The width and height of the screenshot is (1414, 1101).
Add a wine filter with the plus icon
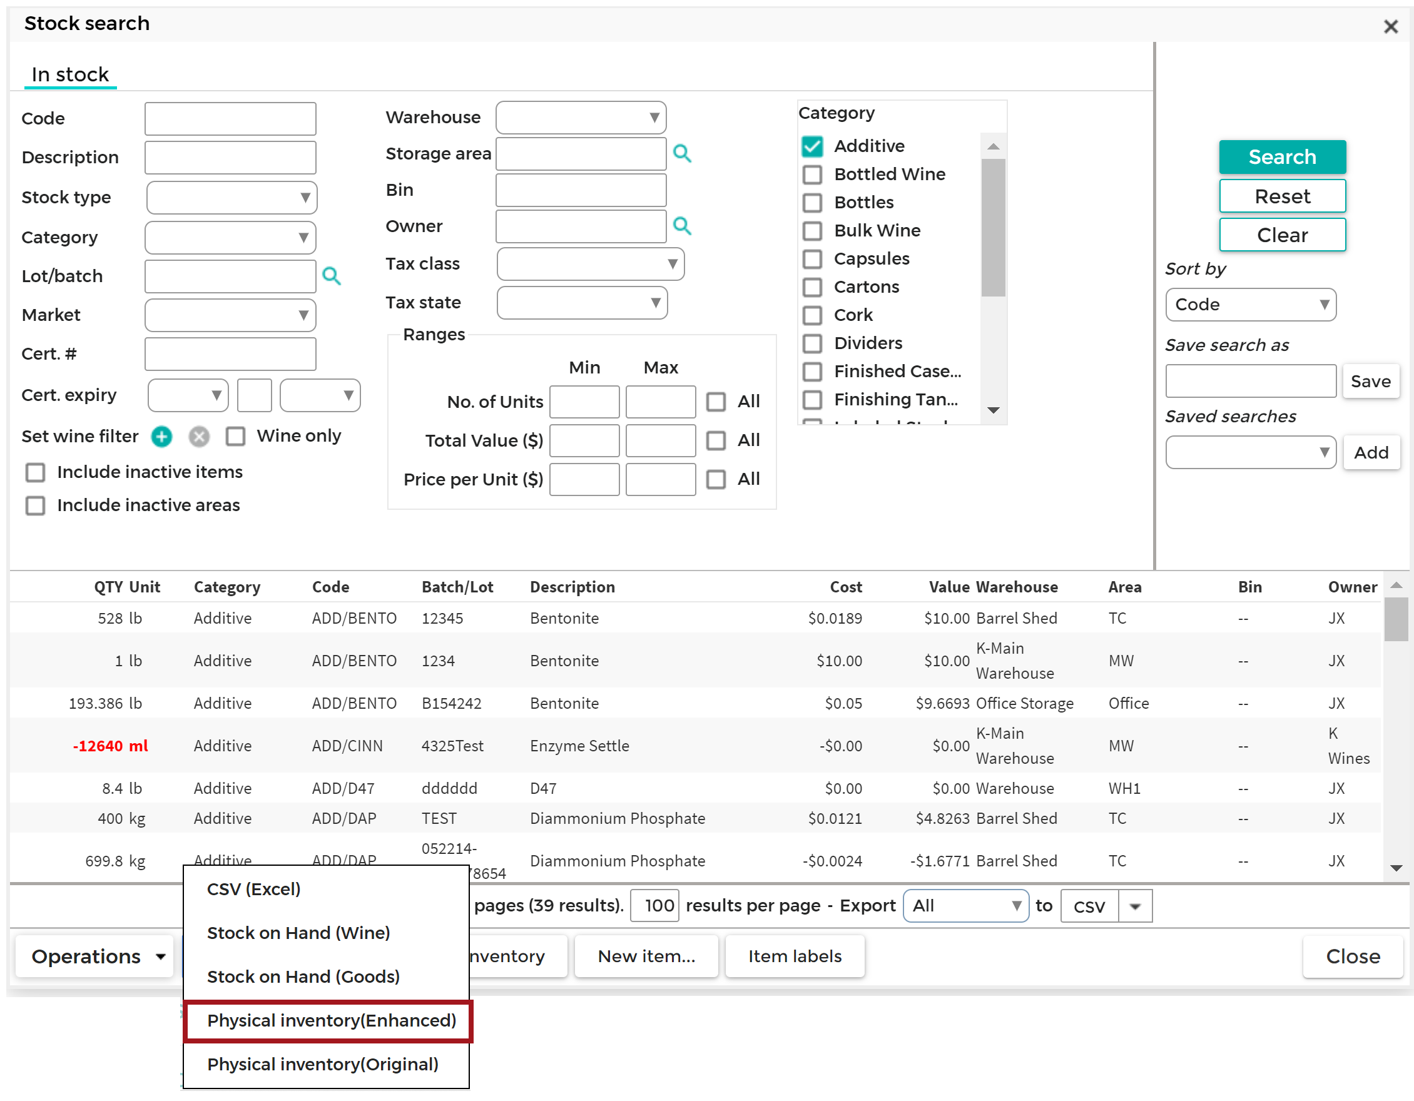coord(162,437)
